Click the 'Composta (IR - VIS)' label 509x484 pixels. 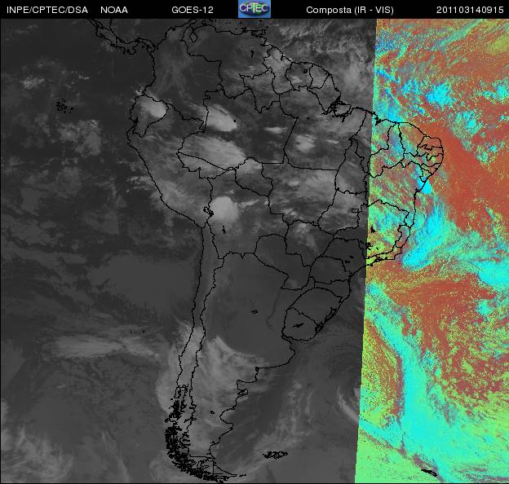[350, 10]
